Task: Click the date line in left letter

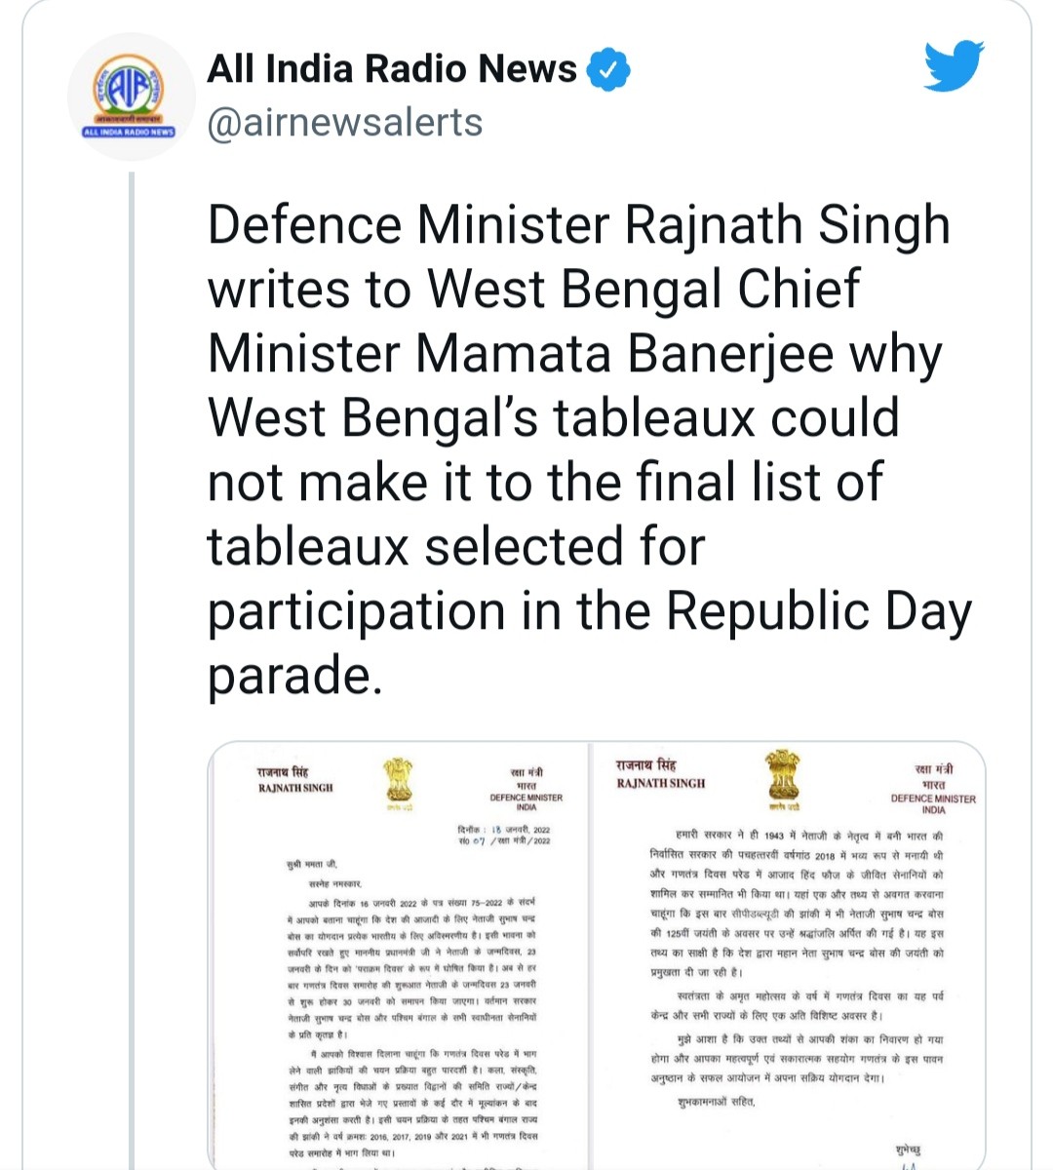Action: pos(504,830)
